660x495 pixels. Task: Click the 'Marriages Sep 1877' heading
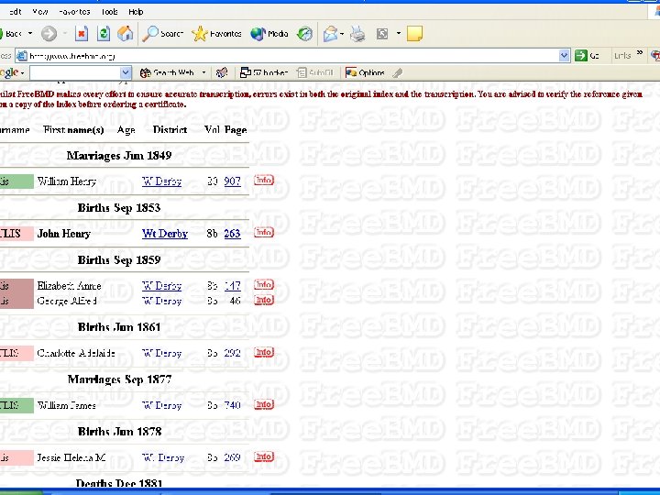pyautogui.click(x=119, y=379)
